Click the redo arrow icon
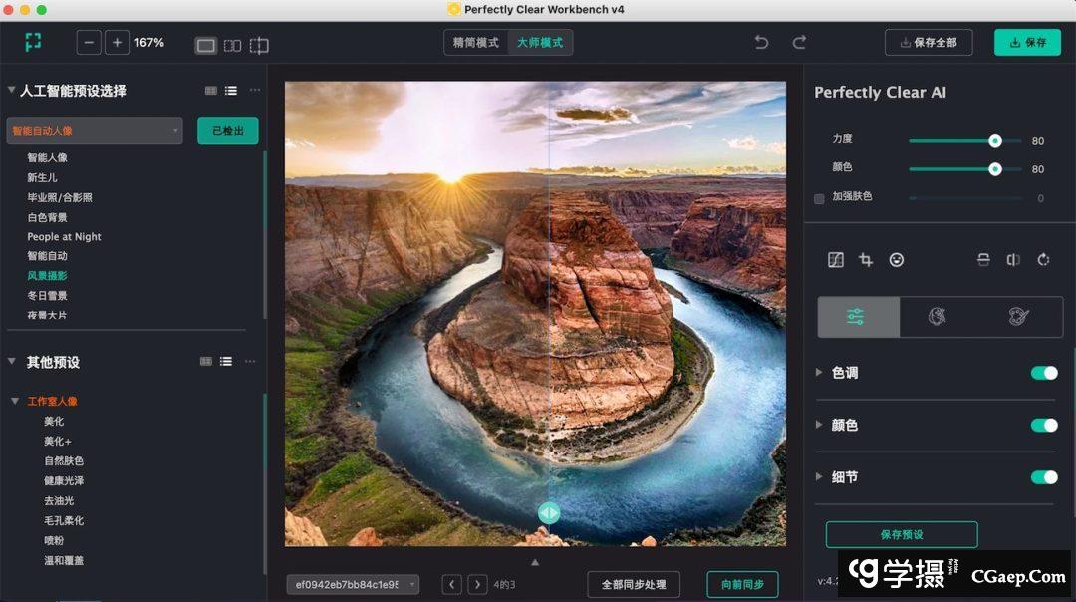The height and width of the screenshot is (602, 1076). coord(799,43)
